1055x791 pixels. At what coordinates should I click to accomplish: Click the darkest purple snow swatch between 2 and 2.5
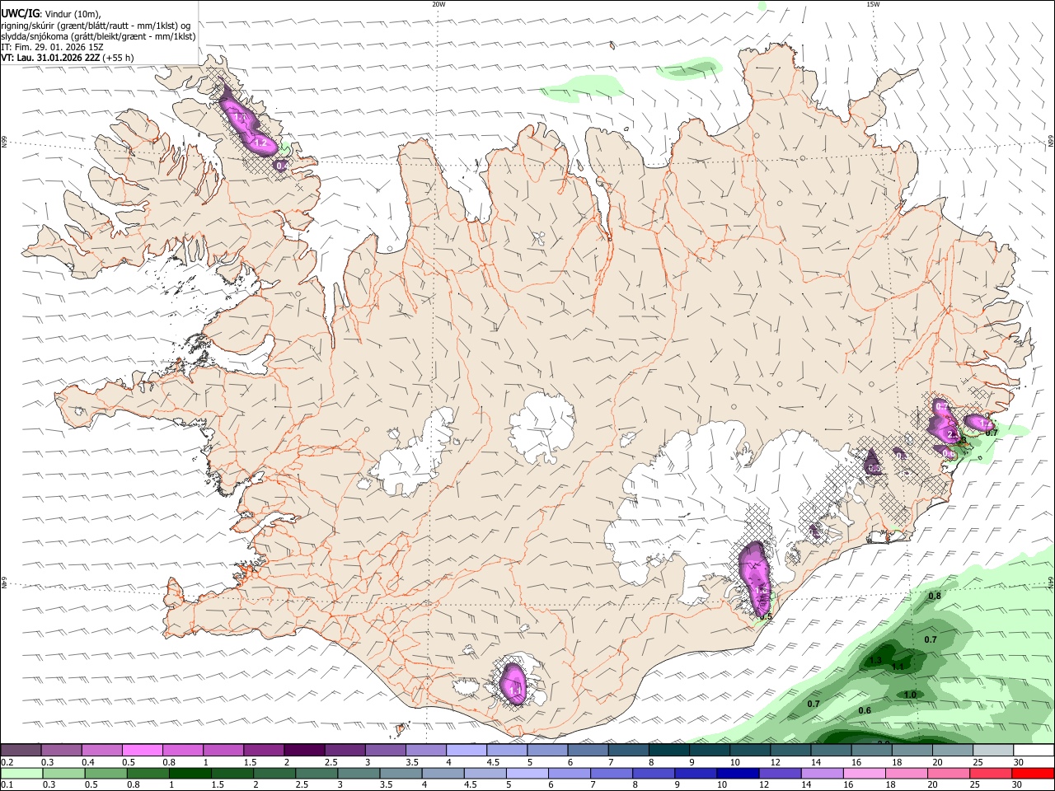(x=303, y=750)
